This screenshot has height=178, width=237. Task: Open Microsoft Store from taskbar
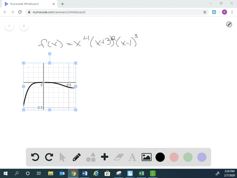107,174
